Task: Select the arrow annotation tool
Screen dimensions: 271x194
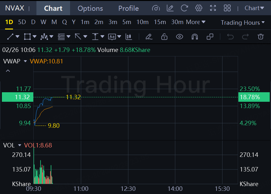Action: (x=78, y=37)
